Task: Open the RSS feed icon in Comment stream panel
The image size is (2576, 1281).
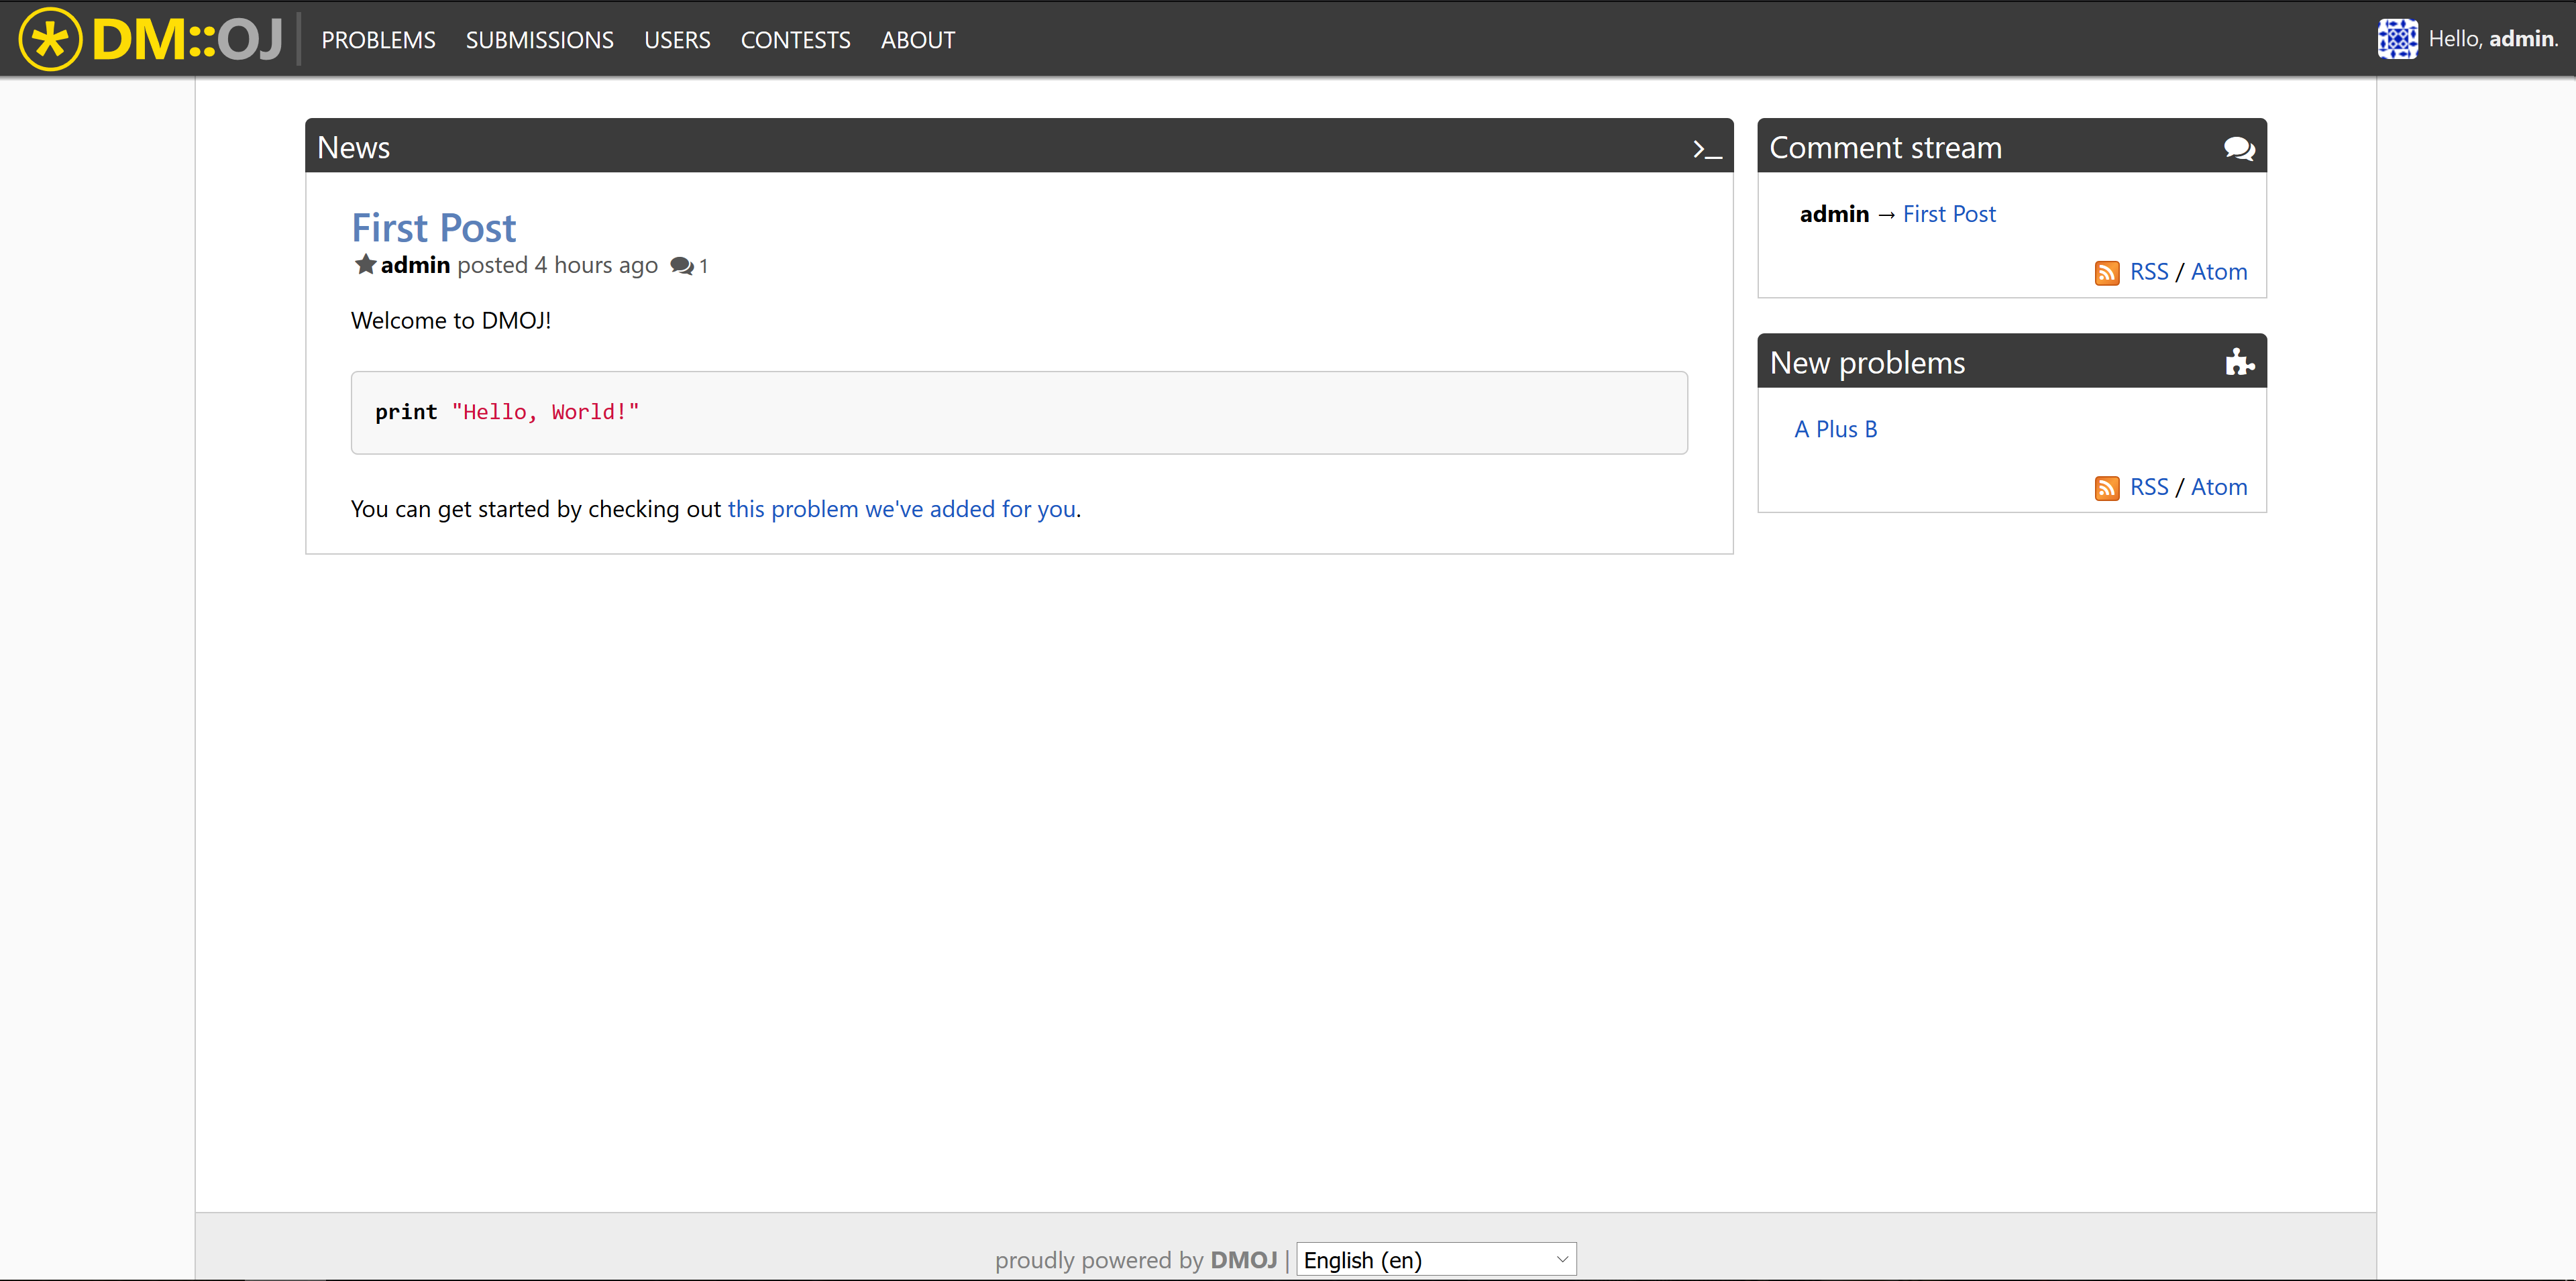Action: pos(2108,271)
